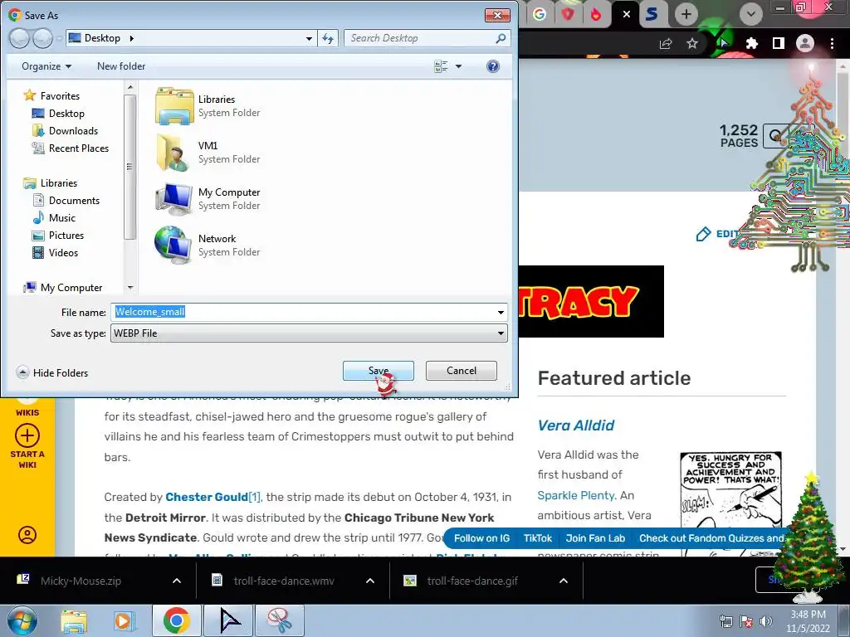The height and width of the screenshot is (637, 850).
Task: Click Join Fan Lab link
Action: [595, 538]
